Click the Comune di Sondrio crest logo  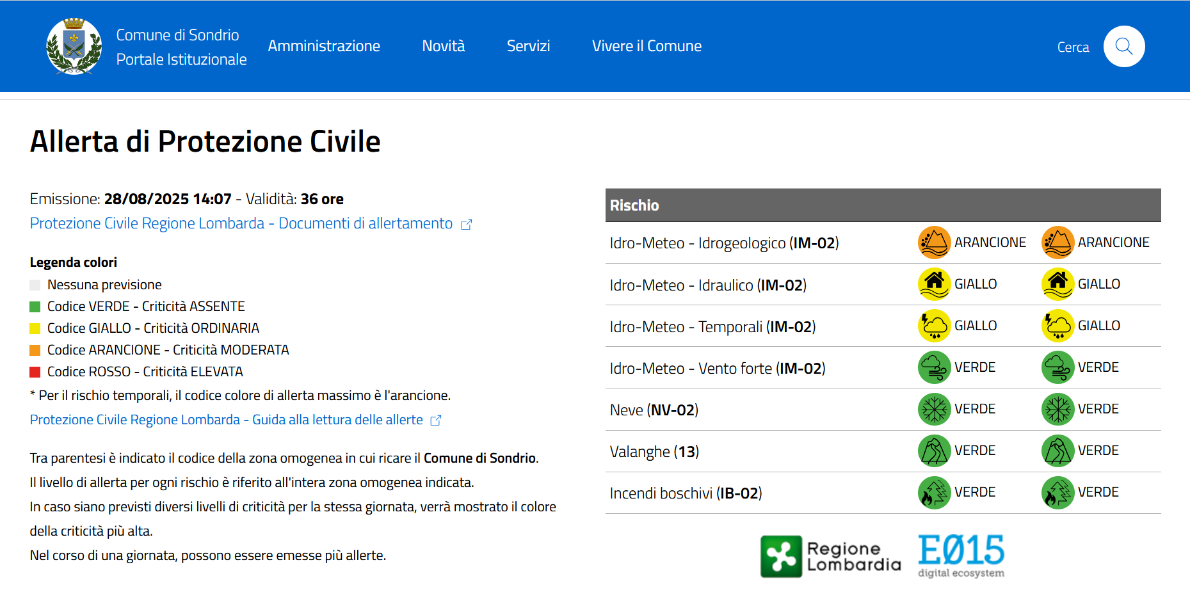(x=74, y=46)
